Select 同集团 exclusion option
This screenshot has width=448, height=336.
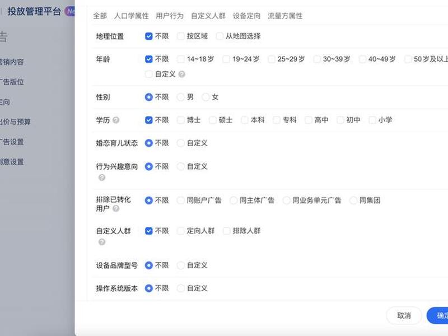tap(353, 200)
